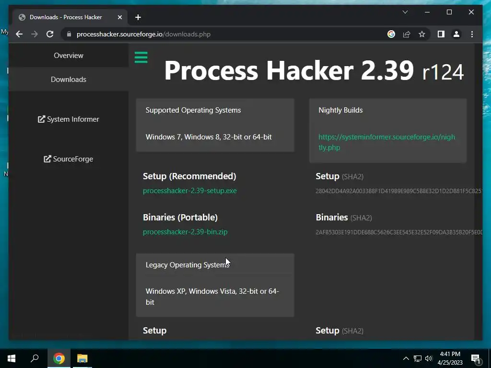Open the Chrome profile avatar icon

(x=456, y=34)
